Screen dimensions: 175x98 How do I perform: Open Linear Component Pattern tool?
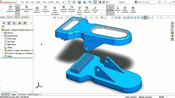(x=27, y=9)
